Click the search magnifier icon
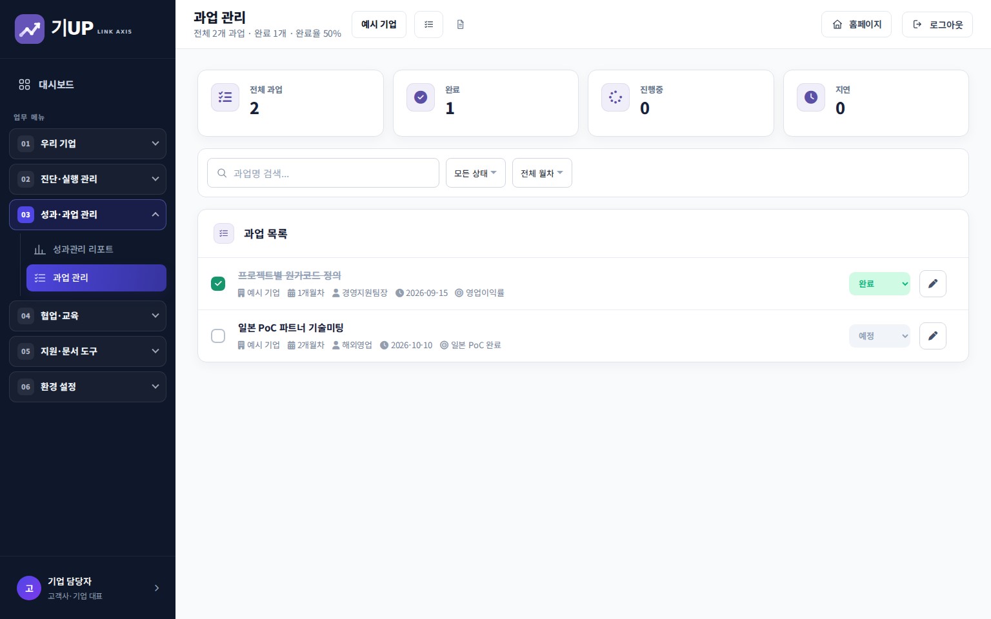Viewport: 991px width, 619px height. (222, 173)
